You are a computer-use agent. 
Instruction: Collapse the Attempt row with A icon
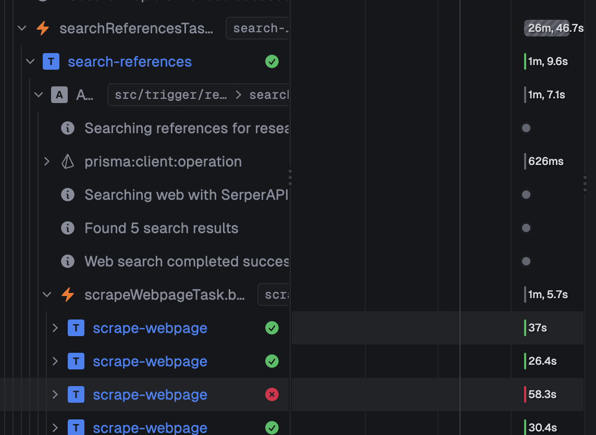tap(39, 95)
